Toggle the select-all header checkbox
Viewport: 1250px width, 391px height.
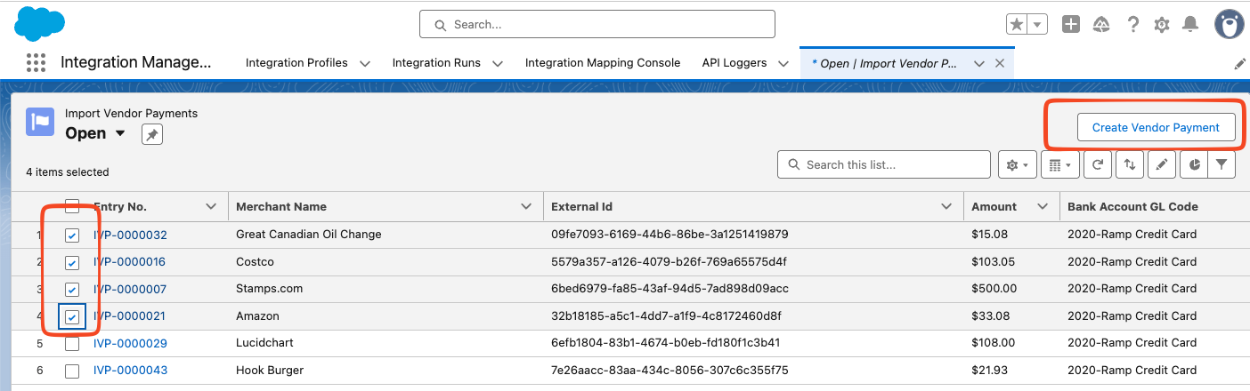(72, 206)
